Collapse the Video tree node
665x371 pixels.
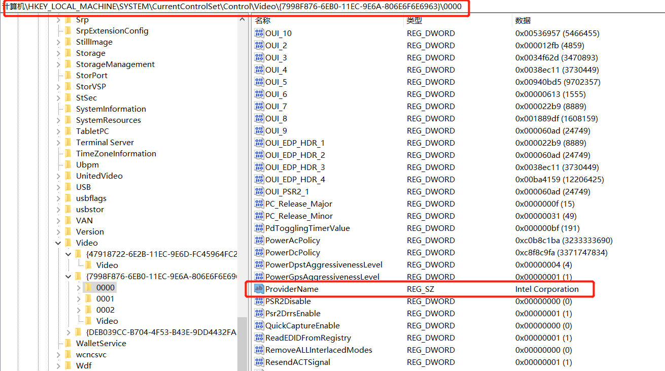point(58,243)
